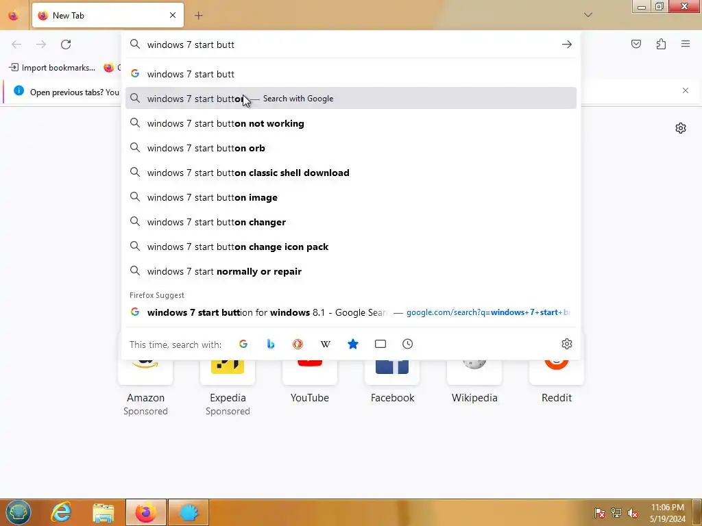Select suggestion 'windows 7 start normally or repair'
Image resolution: width=702 pixels, height=526 pixels.
[x=351, y=271]
